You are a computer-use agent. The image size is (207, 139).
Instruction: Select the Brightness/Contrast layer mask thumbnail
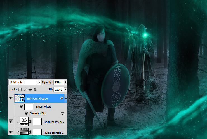(37, 121)
